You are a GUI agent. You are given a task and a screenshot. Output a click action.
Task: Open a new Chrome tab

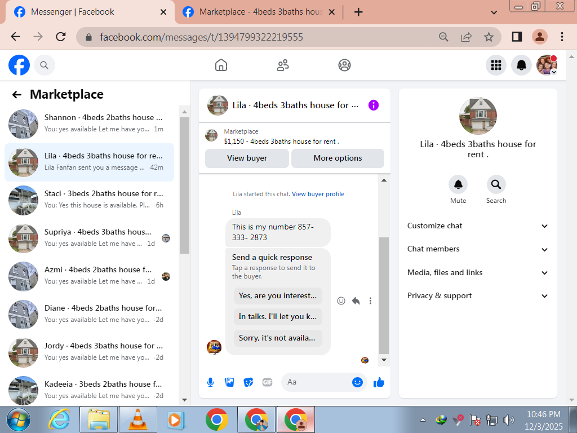pyautogui.click(x=358, y=12)
